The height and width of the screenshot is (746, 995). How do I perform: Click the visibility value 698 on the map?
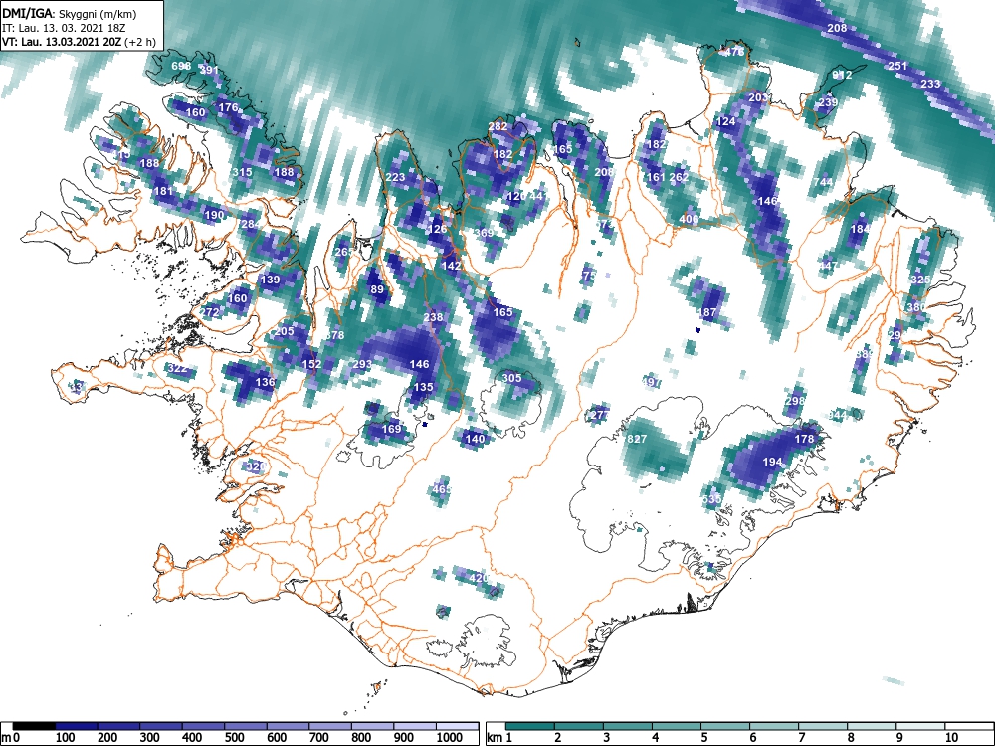click(x=181, y=66)
